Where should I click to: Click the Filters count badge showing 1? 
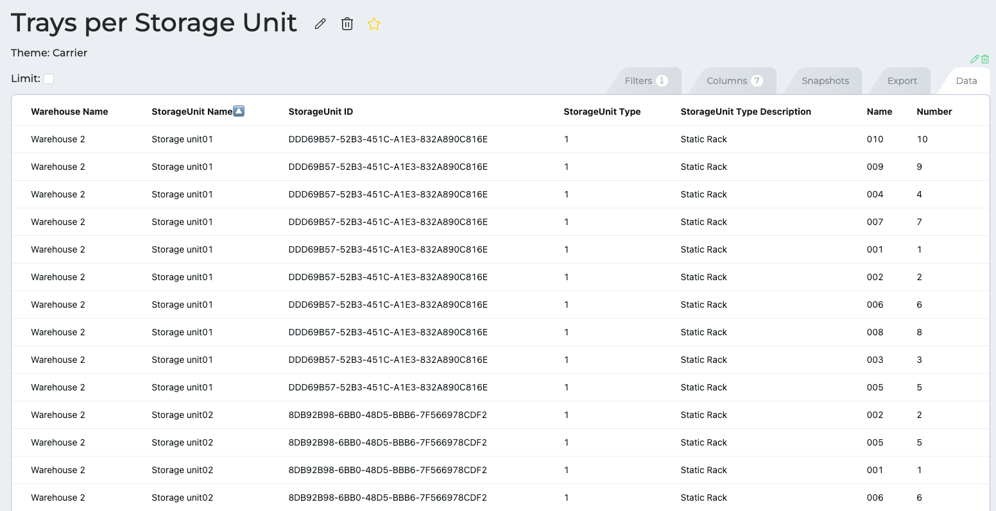tap(662, 81)
